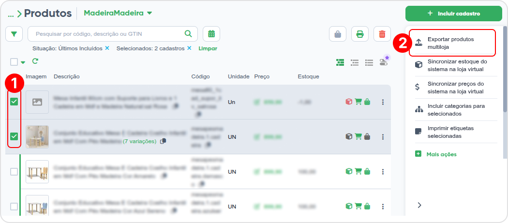Viewport: 508px width, 223px height.
Task: Collapse the side panel chevron
Action: pyautogui.click(x=419, y=205)
